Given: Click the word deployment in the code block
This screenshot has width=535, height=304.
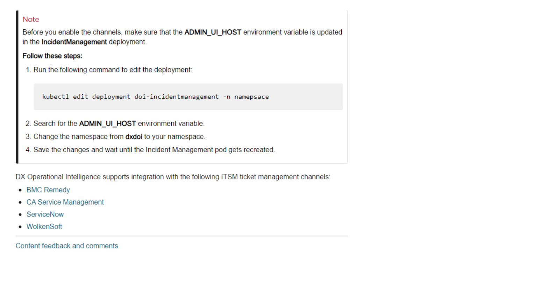Looking at the screenshot, I should (x=111, y=97).
